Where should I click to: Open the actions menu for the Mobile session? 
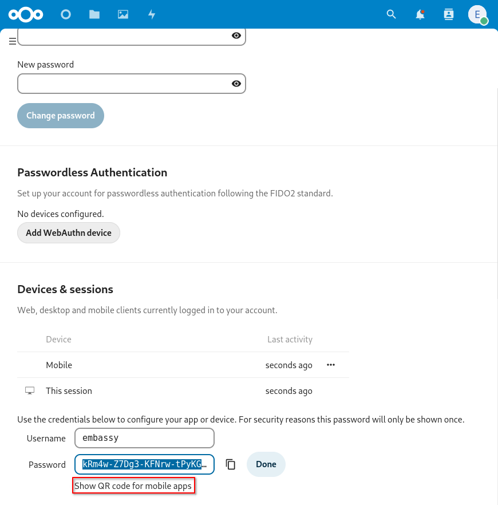pos(330,365)
